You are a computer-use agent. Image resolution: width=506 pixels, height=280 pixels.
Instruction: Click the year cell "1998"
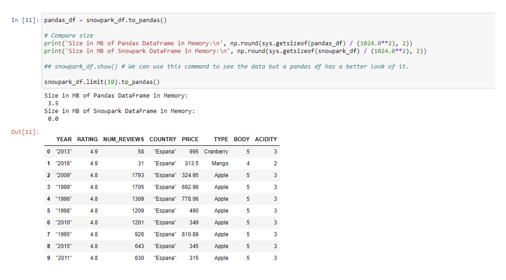(x=64, y=211)
